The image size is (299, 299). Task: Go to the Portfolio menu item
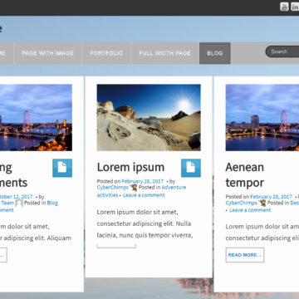click(106, 53)
